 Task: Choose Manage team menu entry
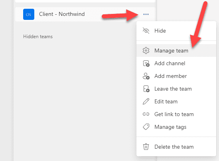(176, 50)
